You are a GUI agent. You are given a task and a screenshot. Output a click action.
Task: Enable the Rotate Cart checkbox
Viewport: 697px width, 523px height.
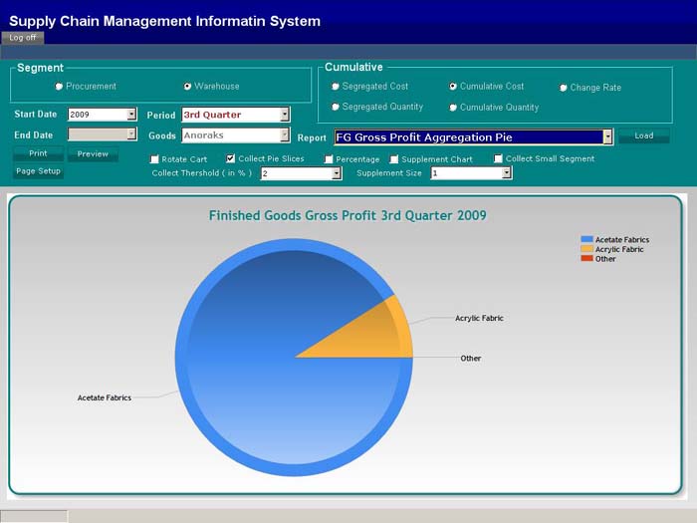coord(154,159)
